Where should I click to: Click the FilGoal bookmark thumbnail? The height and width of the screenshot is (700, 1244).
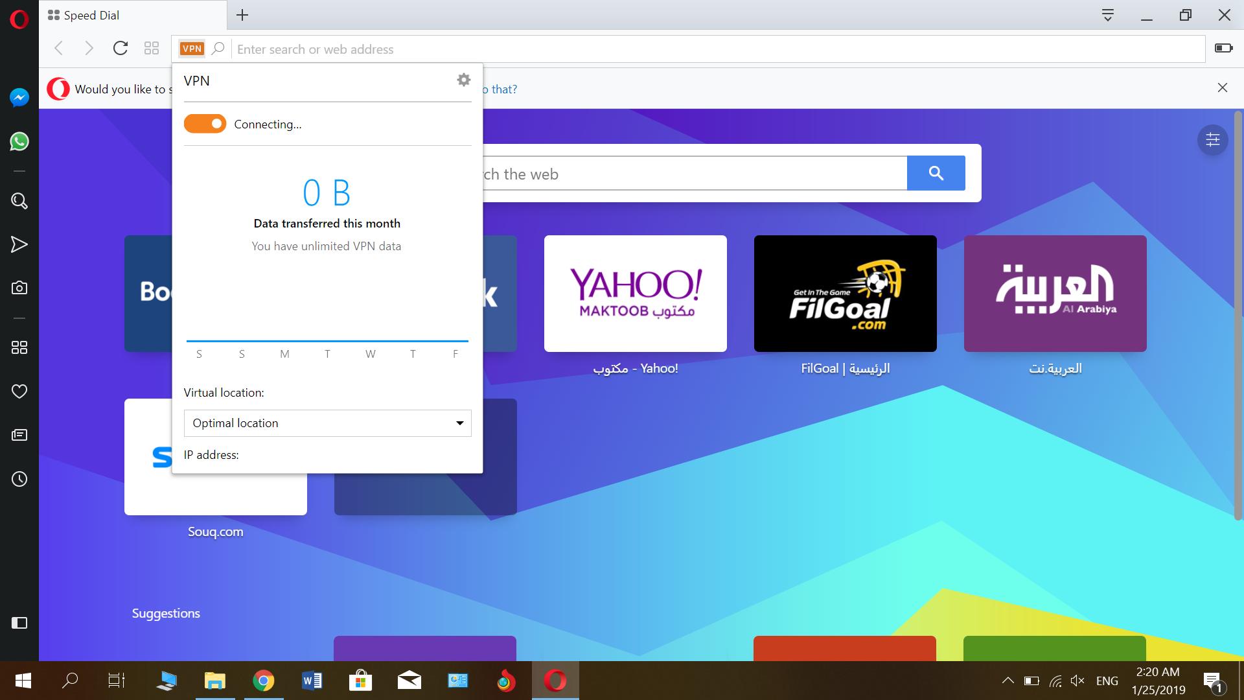[845, 293]
